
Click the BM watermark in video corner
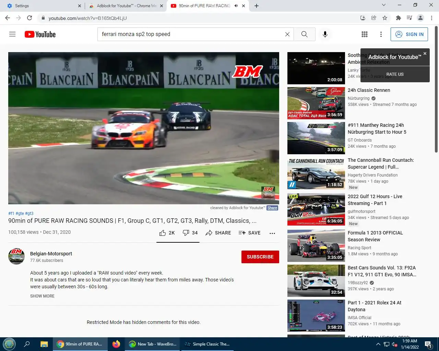pyautogui.click(x=268, y=192)
